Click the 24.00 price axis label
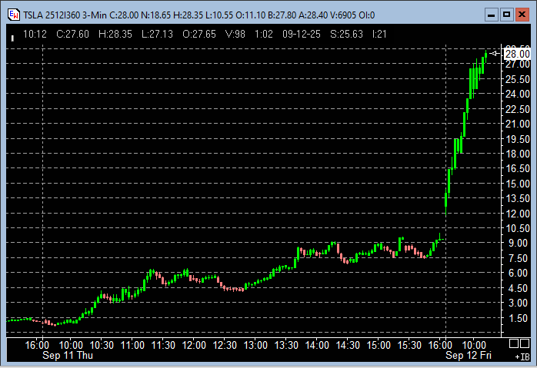 pyautogui.click(x=518, y=94)
